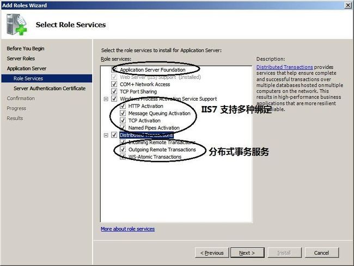The image size is (354, 266).
Task: Select the Progress step in sidebar
Action: pos(16,108)
